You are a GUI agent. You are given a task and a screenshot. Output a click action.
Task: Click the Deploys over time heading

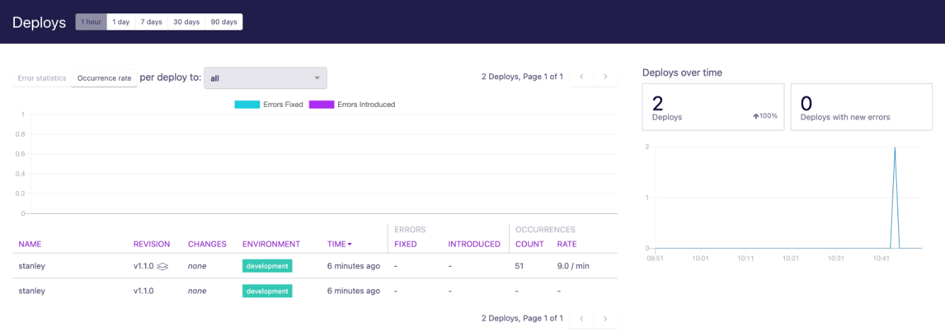(x=682, y=72)
